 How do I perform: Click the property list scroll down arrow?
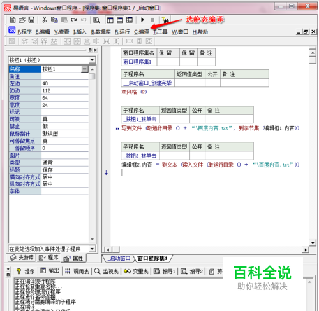(x=92, y=239)
